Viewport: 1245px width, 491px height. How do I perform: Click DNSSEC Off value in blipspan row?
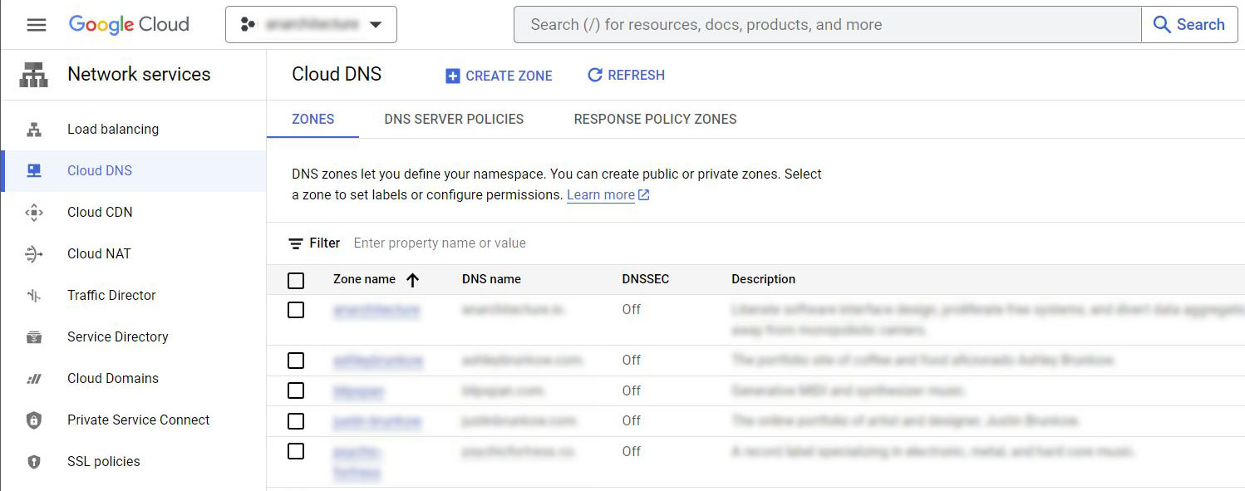pos(632,390)
